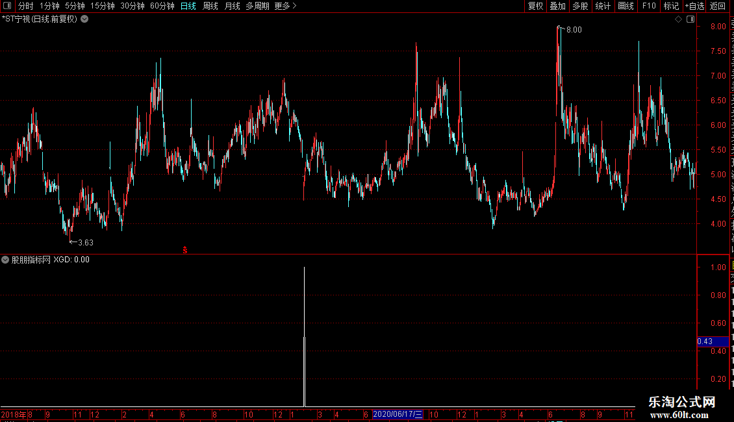This screenshot has height=422, width=734.
Task: Select the 60分钟 period tab
Action: coord(162,6)
